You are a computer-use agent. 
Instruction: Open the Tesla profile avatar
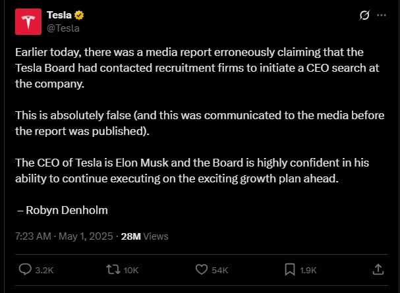tap(28, 22)
